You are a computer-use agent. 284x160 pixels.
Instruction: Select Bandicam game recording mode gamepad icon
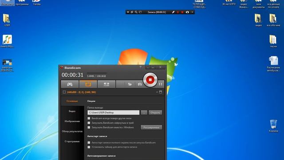click(70, 84)
